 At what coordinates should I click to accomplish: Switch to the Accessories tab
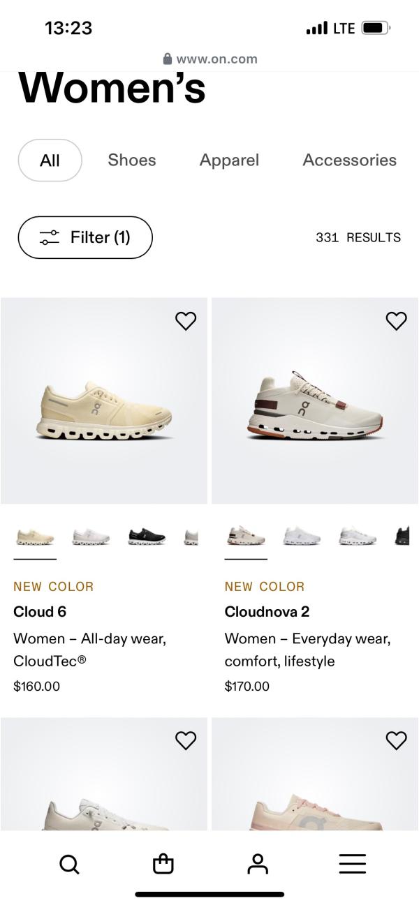(349, 160)
